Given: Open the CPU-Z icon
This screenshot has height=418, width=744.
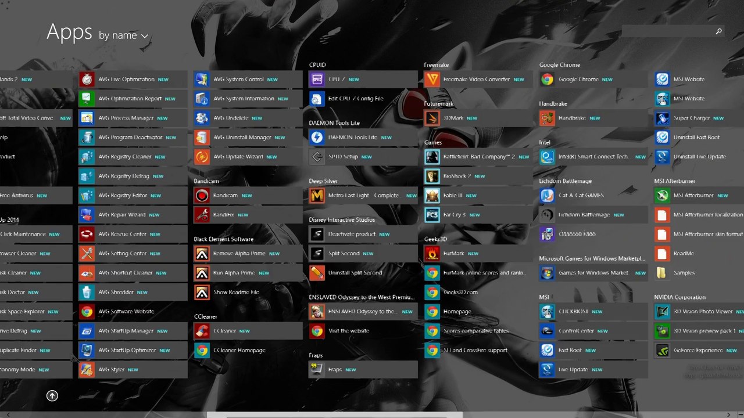Looking at the screenshot, I should (x=317, y=80).
